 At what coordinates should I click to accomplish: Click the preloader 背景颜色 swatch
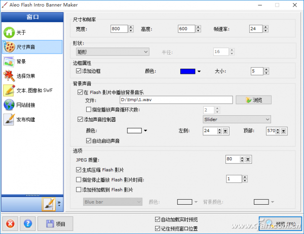261,202
